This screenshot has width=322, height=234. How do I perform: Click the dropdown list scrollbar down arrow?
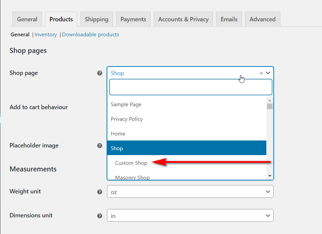pyautogui.click(x=270, y=176)
